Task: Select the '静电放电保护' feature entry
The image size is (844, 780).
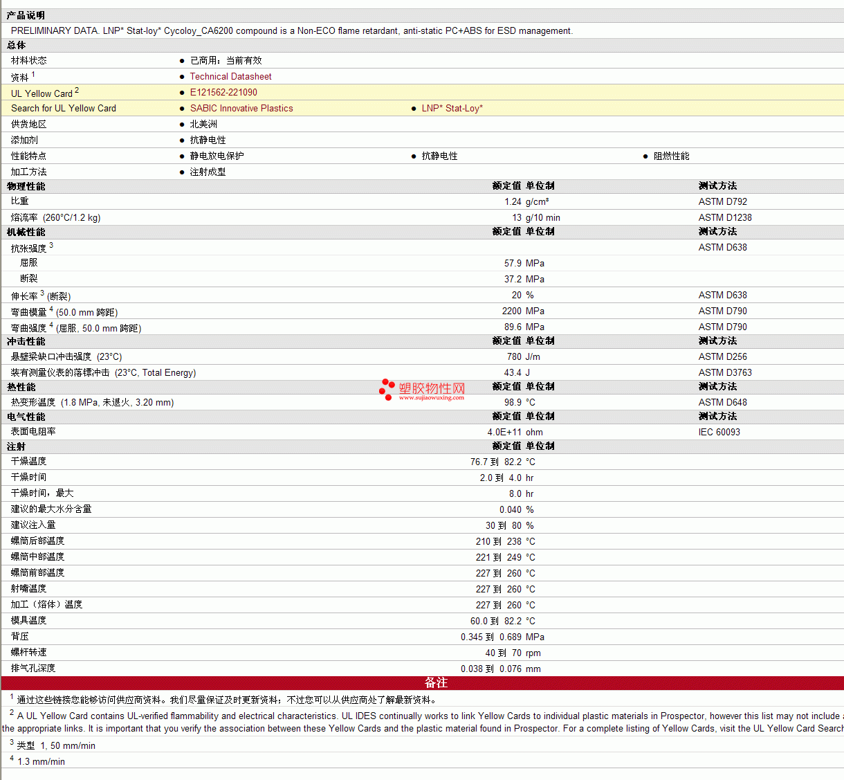Action: [x=217, y=156]
